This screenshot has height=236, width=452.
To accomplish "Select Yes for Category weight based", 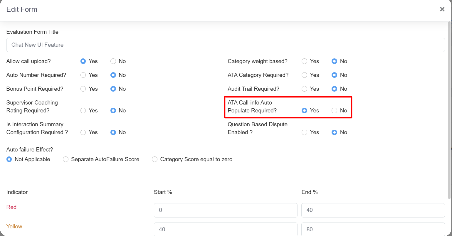I will 305,61.
